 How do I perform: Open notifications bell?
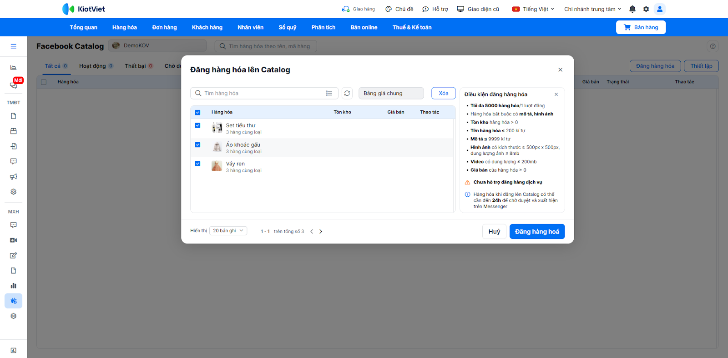(632, 9)
